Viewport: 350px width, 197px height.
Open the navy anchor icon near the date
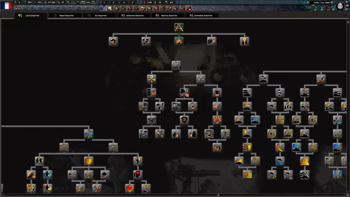pyautogui.click(x=322, y=8)
